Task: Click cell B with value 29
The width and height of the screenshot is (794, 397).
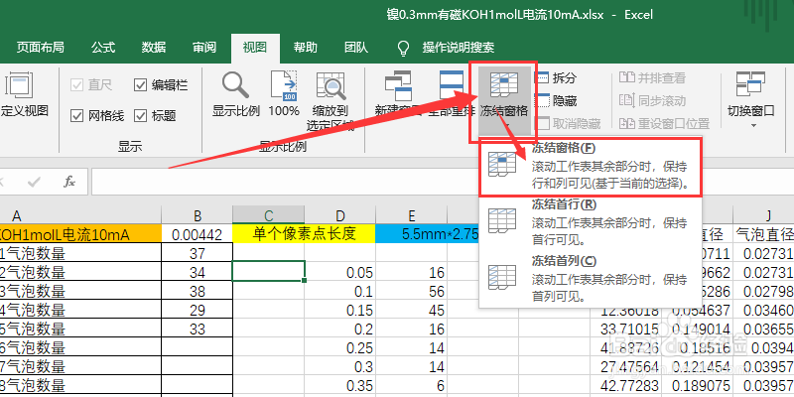Action: point(197,310)
